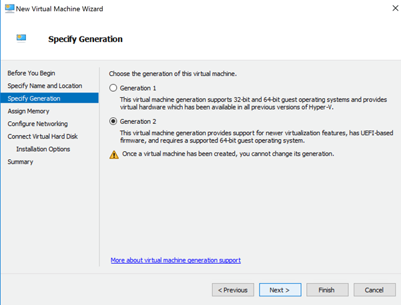
Task: Jump to Assign Memory step
Action: 29,111
